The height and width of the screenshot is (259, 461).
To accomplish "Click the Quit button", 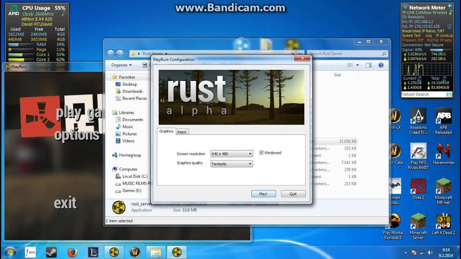I will tap(293, 194).
